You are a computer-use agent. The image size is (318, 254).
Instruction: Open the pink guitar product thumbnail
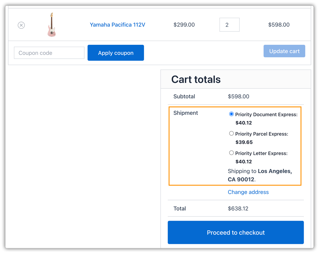click(x=52, y=25)
